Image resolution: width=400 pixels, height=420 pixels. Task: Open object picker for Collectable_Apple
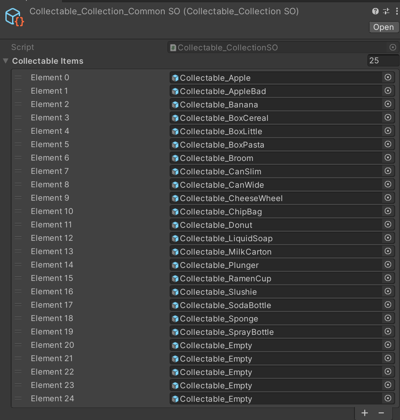pos(388,78)
